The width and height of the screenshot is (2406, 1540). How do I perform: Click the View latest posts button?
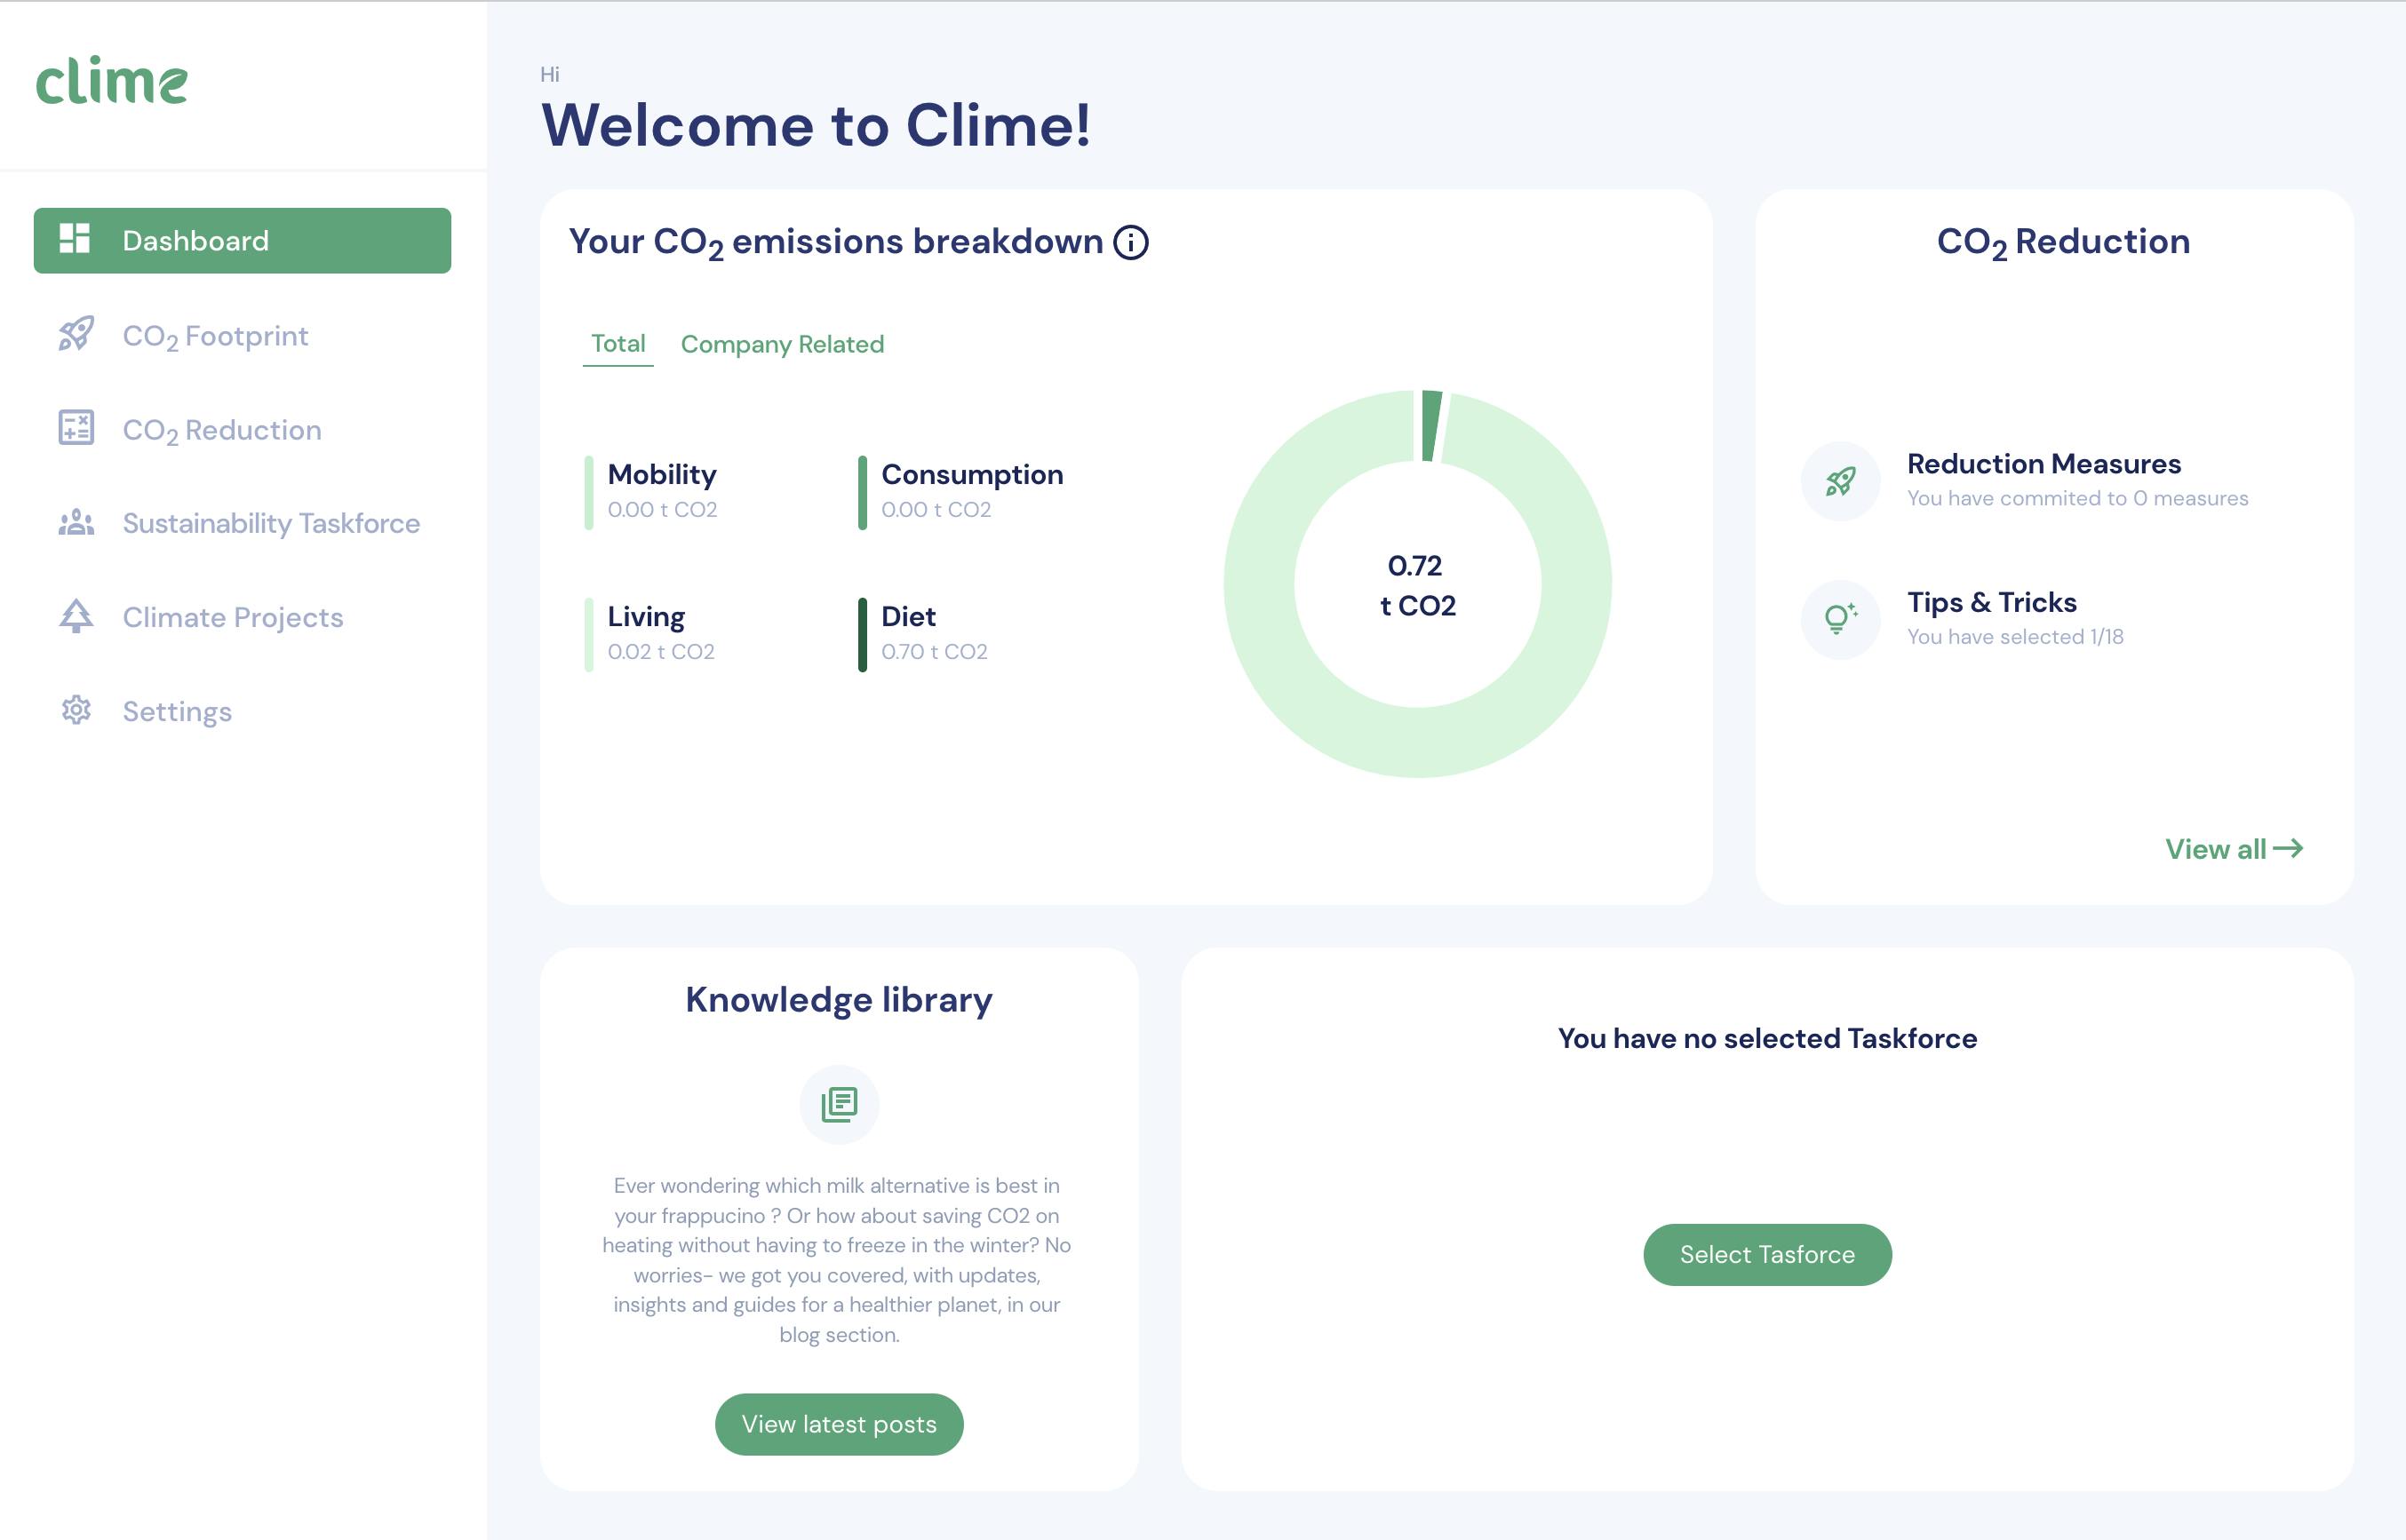tap(840, 1424)
